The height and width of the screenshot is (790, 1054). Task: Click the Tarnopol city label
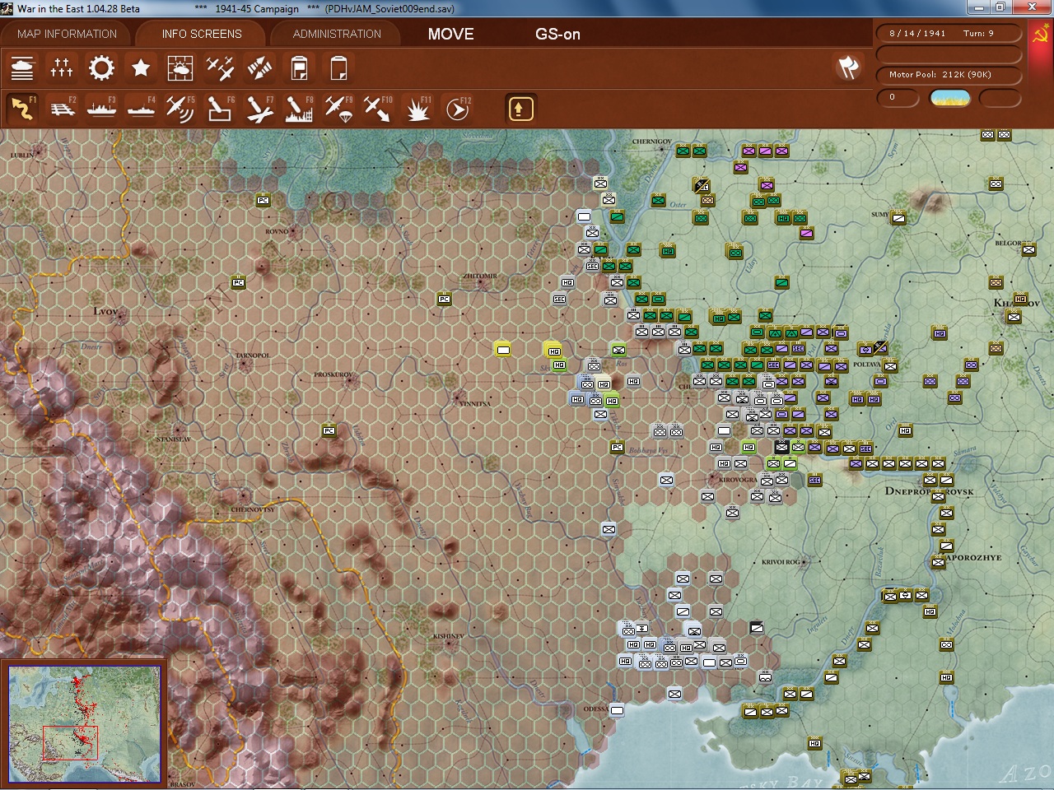coord(252,355)
